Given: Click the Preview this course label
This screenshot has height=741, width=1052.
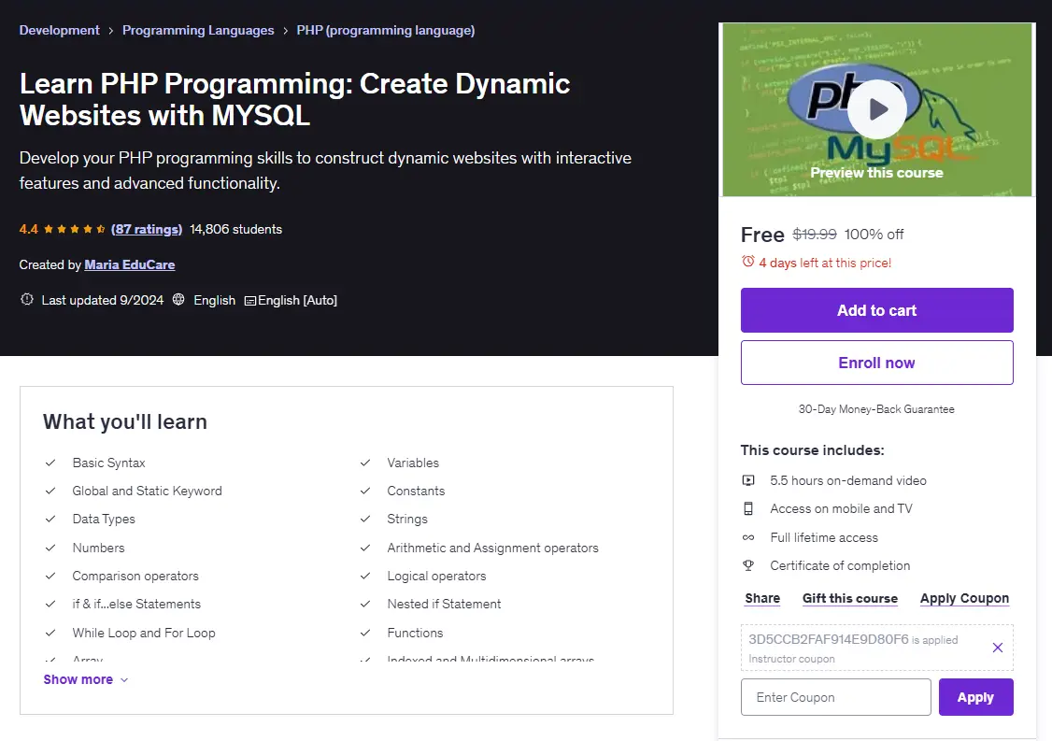Looking at the screenshot, I should [x=877, y=173].
